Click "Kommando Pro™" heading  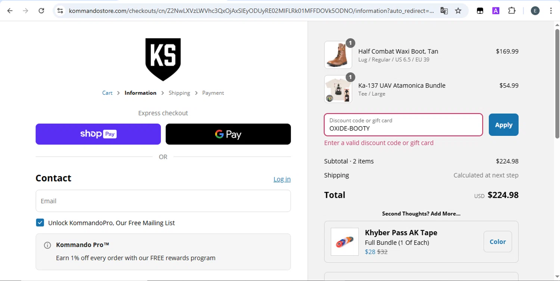(x=83, y=245)
